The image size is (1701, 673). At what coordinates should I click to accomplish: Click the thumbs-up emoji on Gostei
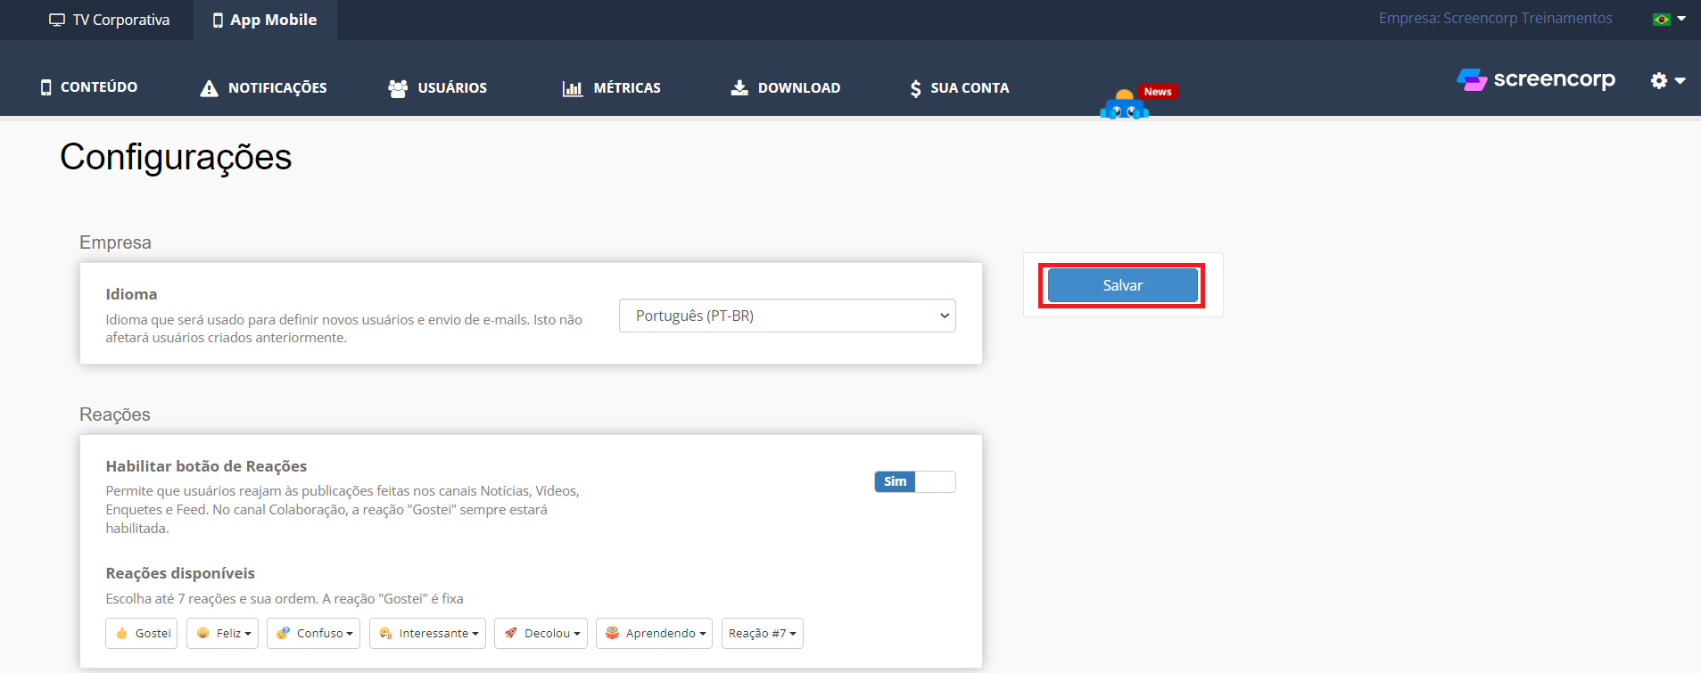coord(122,633)
